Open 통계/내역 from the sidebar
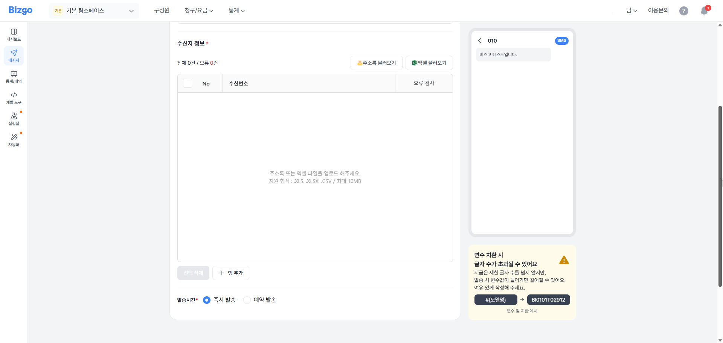Viewport: 723px width, 343px height. pyautogui.click(x=14, y=76)
